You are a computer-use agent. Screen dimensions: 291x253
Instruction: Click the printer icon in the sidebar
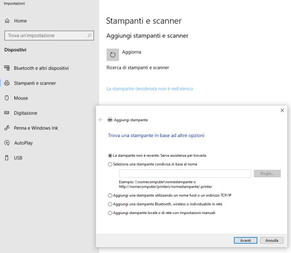(x=7, y=83)
